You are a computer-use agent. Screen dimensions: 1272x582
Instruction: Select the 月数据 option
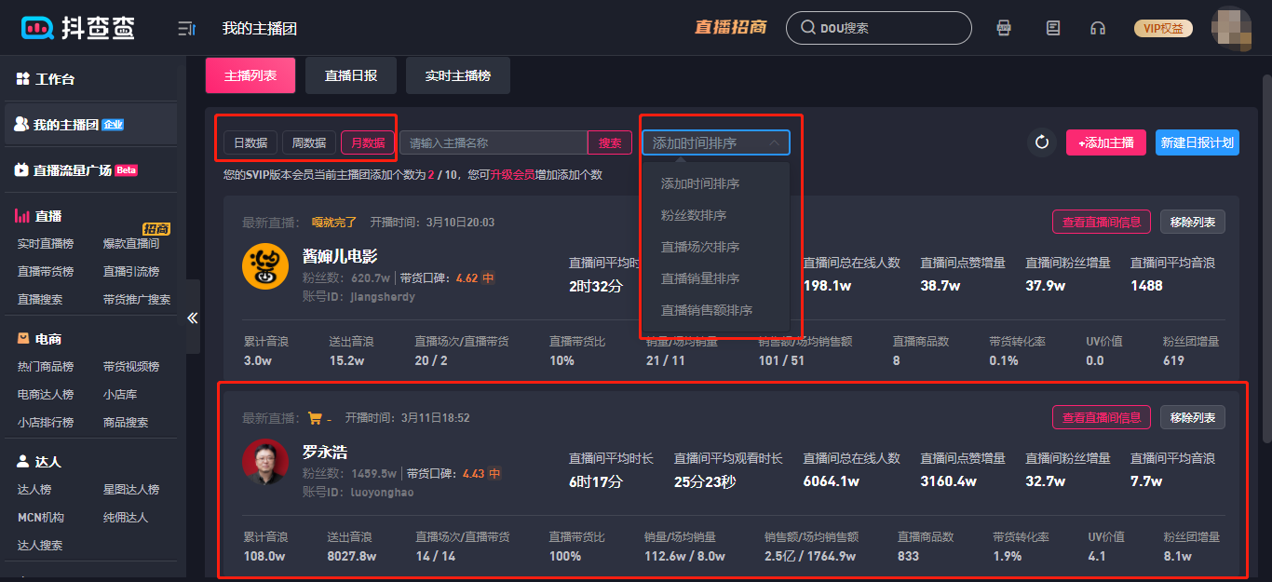[x=368, y=142]
